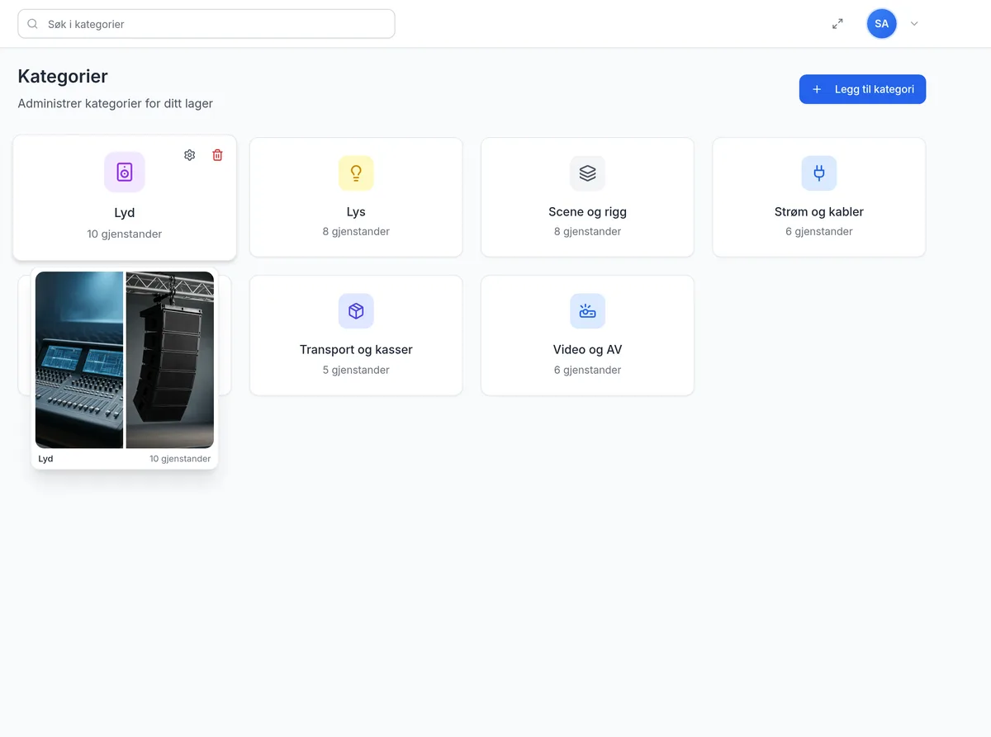Click "10 gjenstander" in the preview popup
991x737 pixels.
[180, 459]
